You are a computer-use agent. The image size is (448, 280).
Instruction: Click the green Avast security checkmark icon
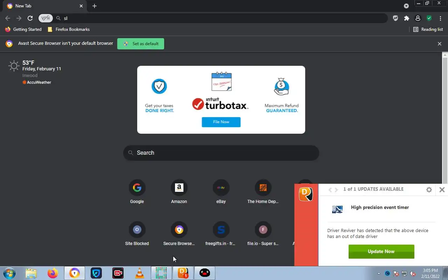(429, 18)
